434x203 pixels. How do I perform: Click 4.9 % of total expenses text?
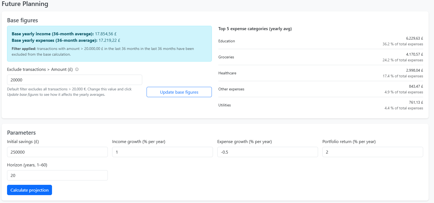pyautogui.click(x=404, y=92)
